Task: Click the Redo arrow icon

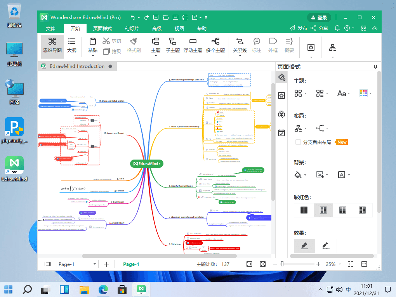Action: [146, 17]
